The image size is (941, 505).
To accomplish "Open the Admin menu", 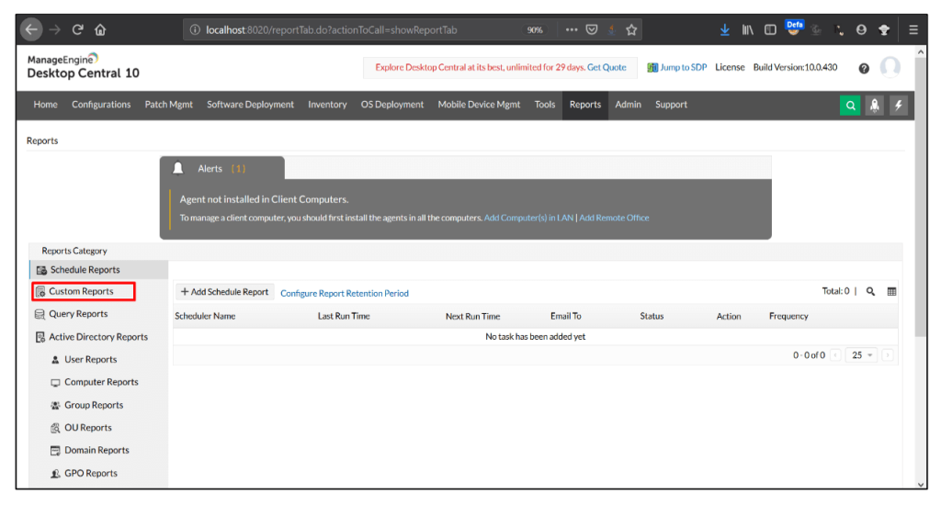I will tap(628, 105).
